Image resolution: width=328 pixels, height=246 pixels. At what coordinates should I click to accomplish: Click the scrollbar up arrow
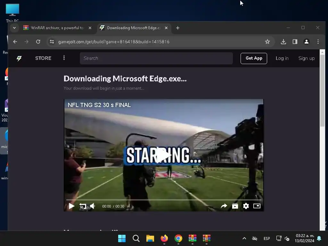[322, 52]
